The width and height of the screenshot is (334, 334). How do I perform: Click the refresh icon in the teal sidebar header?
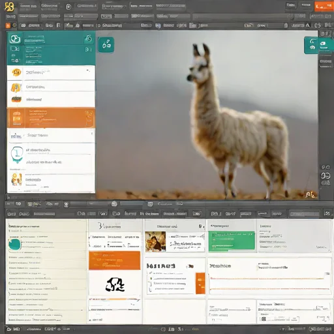(89, 38)
